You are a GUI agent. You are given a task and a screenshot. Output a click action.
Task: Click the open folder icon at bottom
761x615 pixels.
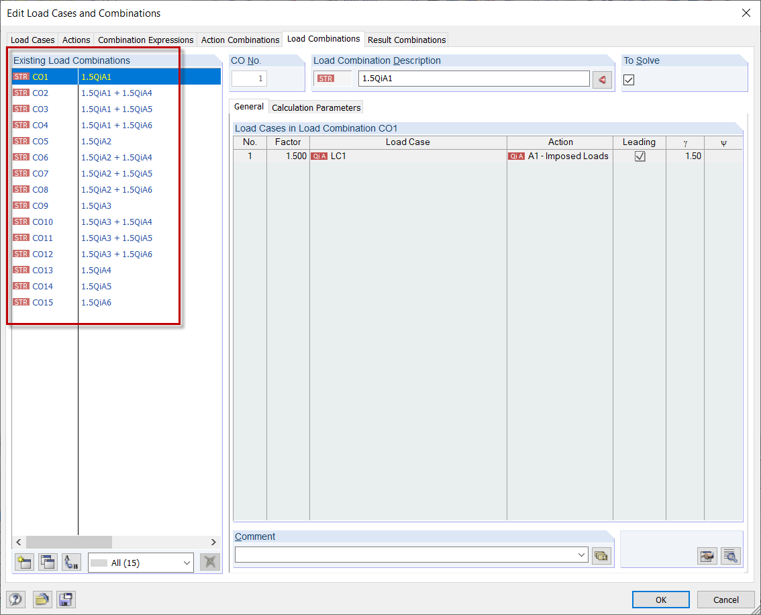pos(42,600)
